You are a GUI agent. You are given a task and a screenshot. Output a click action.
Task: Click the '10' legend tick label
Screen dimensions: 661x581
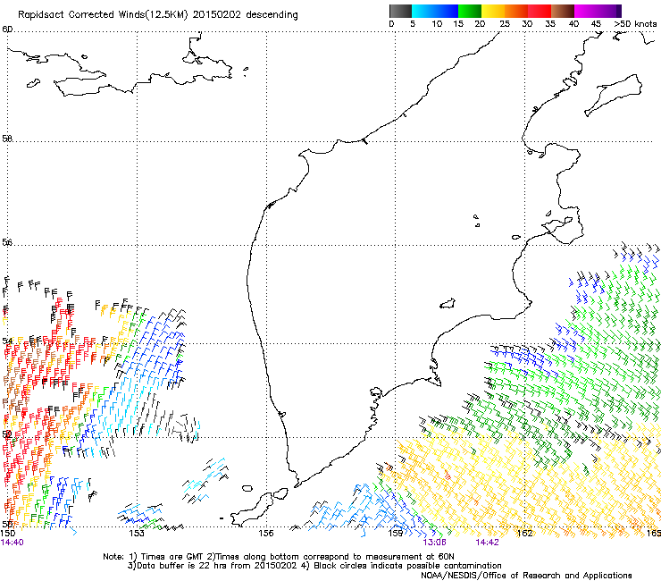(437, 23)
